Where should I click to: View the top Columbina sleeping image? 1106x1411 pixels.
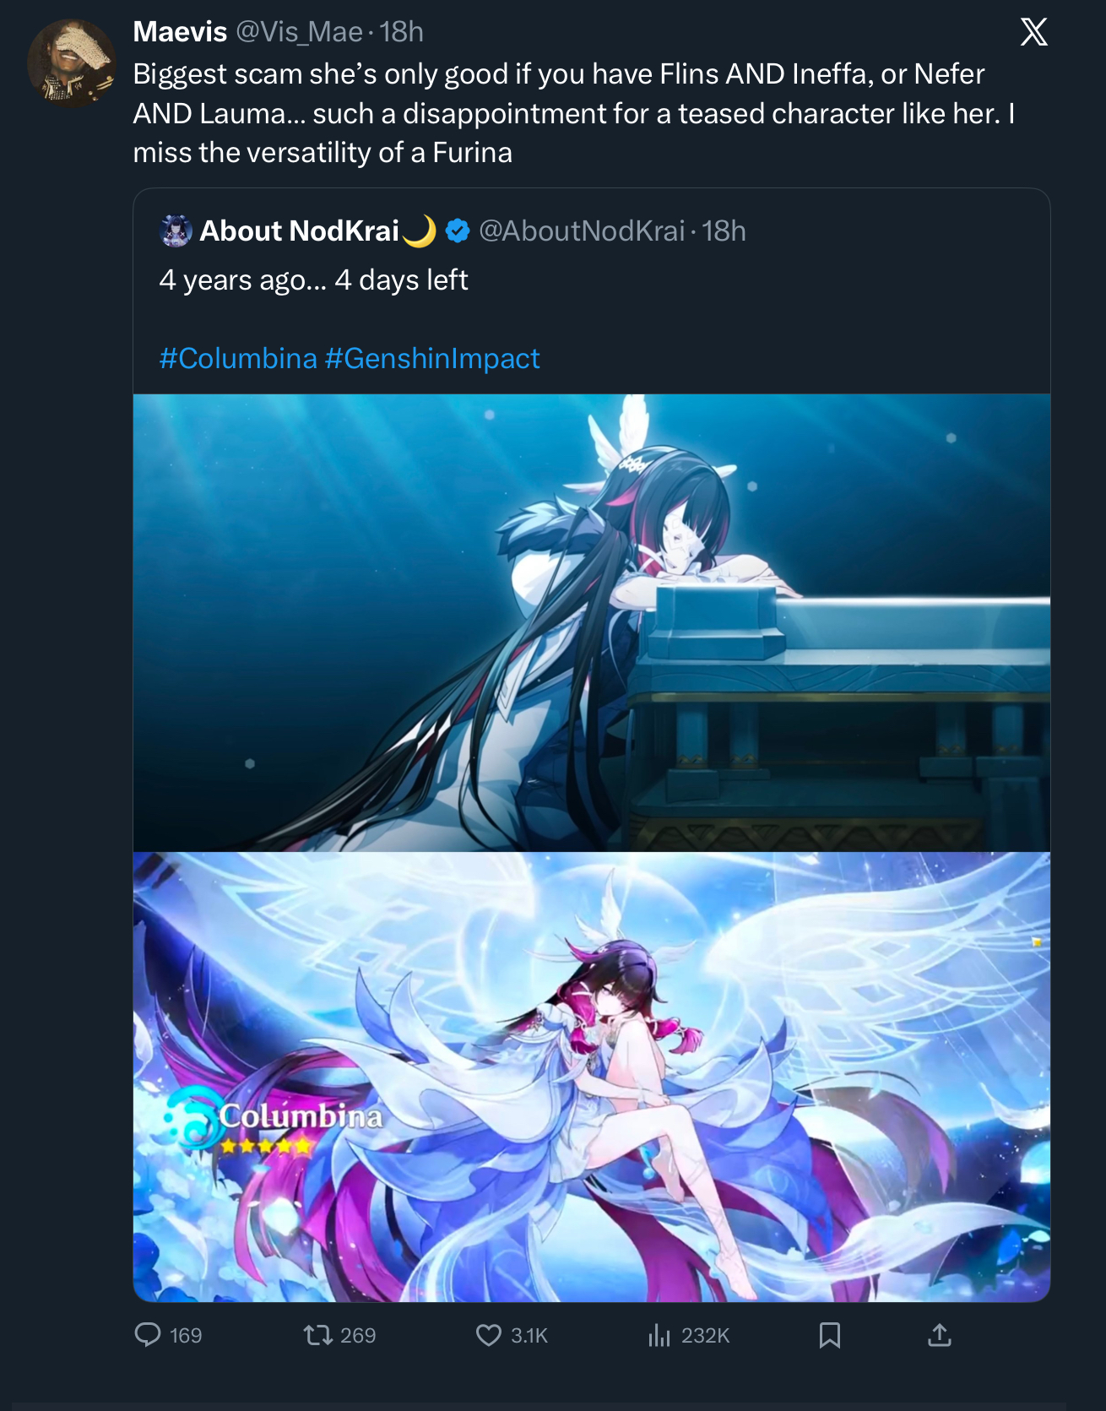592,622
